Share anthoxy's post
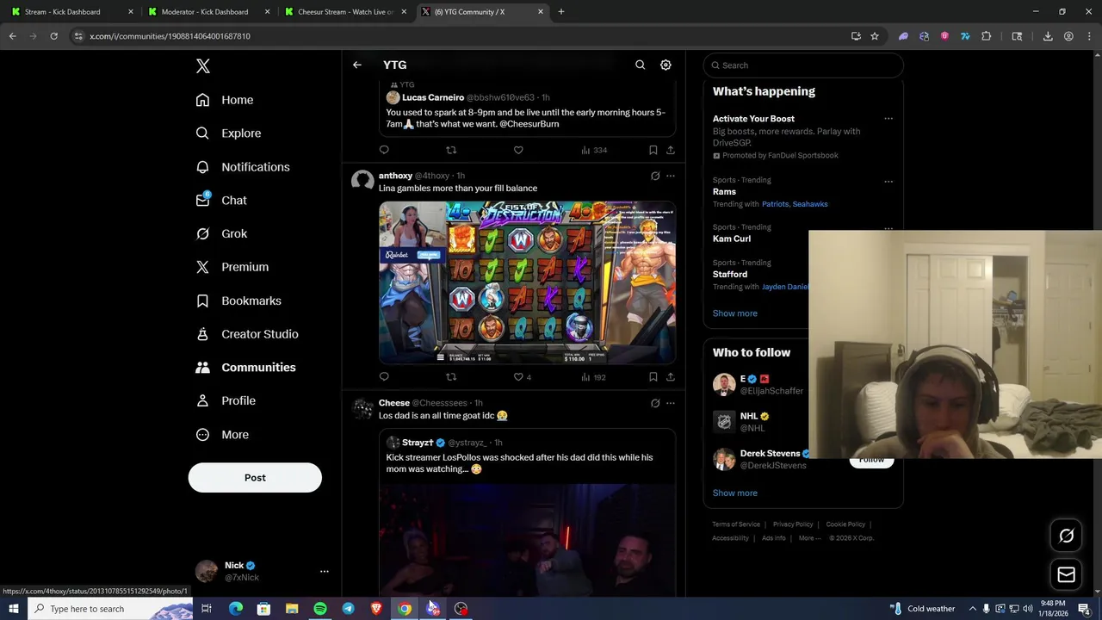The width and height of the screenshot is (1102, 620). pyautogui.click(x=671, y=377)
